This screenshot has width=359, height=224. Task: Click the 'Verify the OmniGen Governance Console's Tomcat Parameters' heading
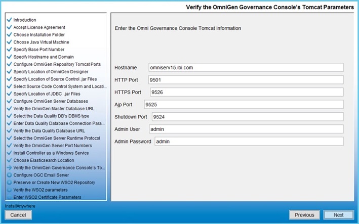click(x=270, y=7)
